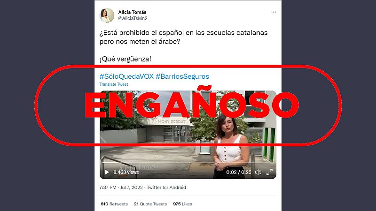Click the video progress bar
376x211 pixels.
(x=188, y=163)
